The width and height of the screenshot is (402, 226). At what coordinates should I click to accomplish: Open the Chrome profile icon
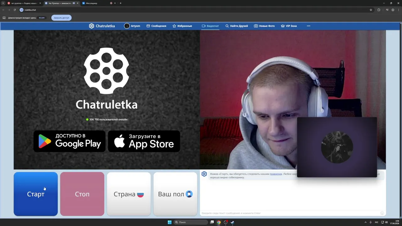click(x=393, y=10)
